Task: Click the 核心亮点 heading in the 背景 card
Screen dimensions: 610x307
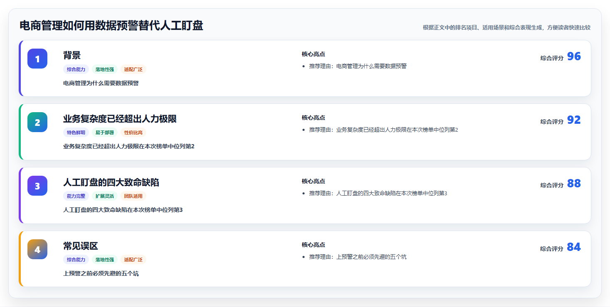Action: click(313, 54)
